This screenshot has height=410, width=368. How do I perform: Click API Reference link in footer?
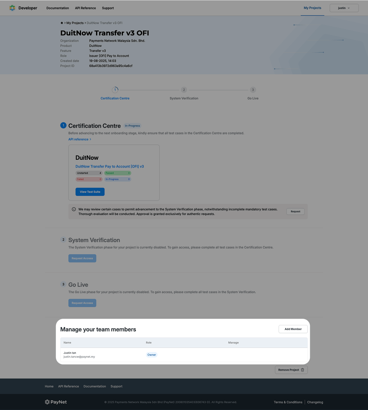click(x=68, y=386)
